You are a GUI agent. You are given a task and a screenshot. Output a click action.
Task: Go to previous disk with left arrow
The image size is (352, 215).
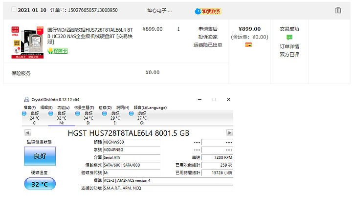28,132
